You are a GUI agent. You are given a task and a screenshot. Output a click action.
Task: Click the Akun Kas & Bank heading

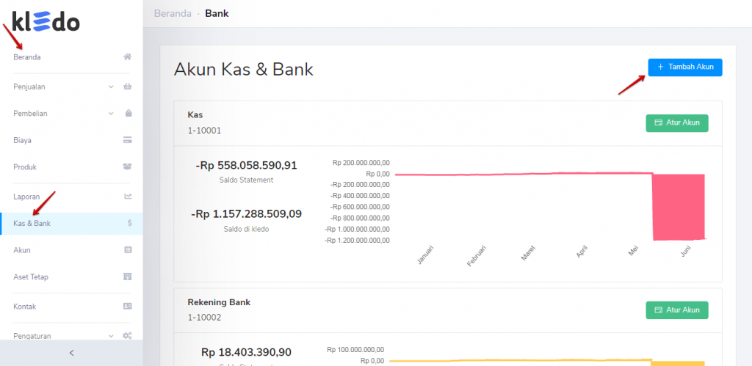[243, 70]
